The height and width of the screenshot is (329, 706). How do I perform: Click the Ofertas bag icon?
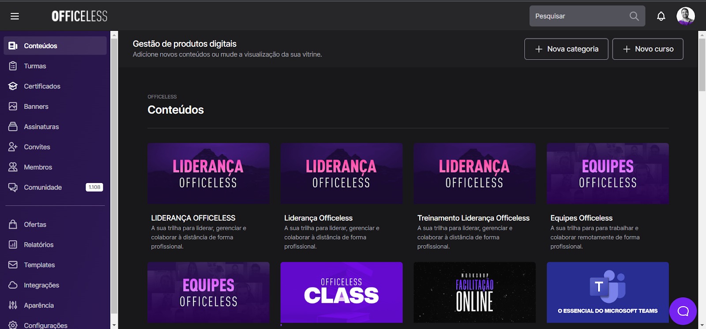13,224
